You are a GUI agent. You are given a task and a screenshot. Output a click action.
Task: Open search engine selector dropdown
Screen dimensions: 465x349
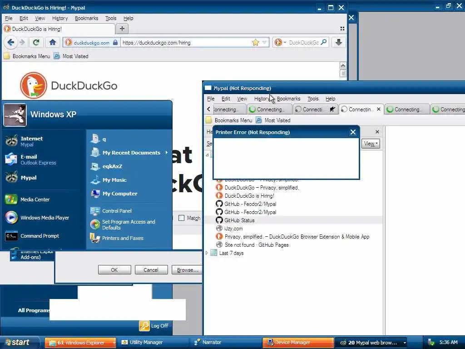point(285,42)
